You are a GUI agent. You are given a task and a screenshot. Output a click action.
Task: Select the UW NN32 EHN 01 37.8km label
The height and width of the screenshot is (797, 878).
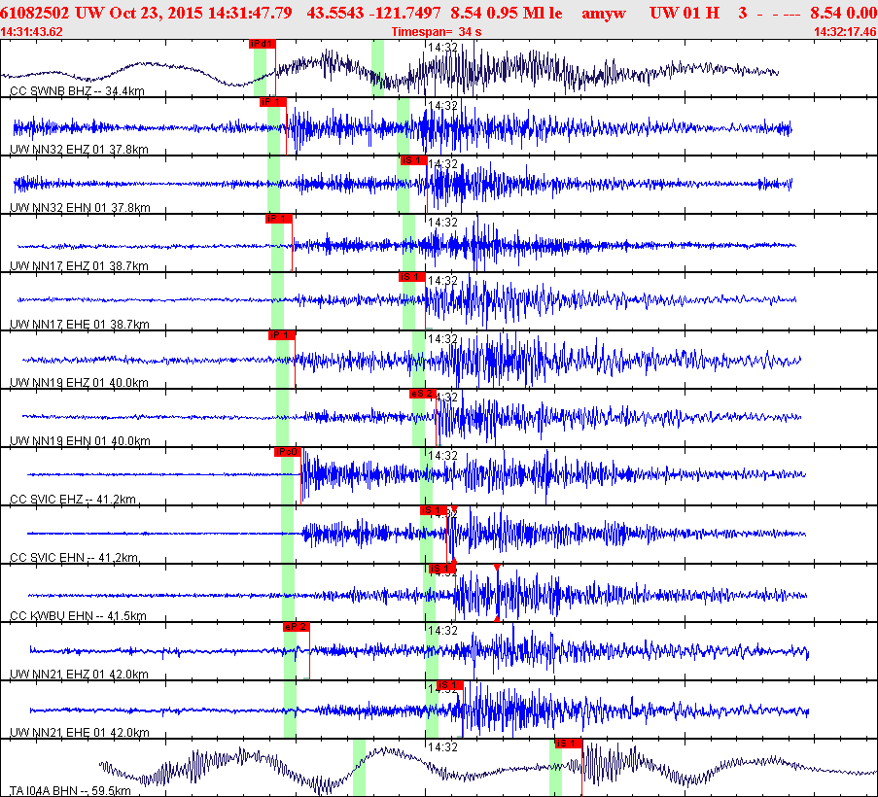[80, 208]
